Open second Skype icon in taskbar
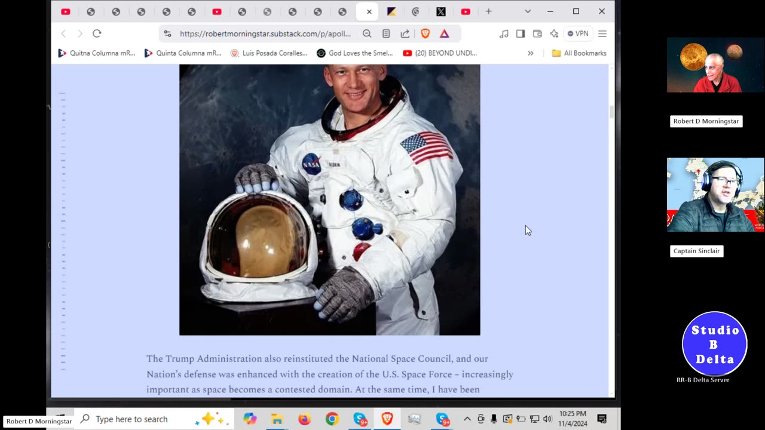The image size is (765, 430). click(442, 419)
